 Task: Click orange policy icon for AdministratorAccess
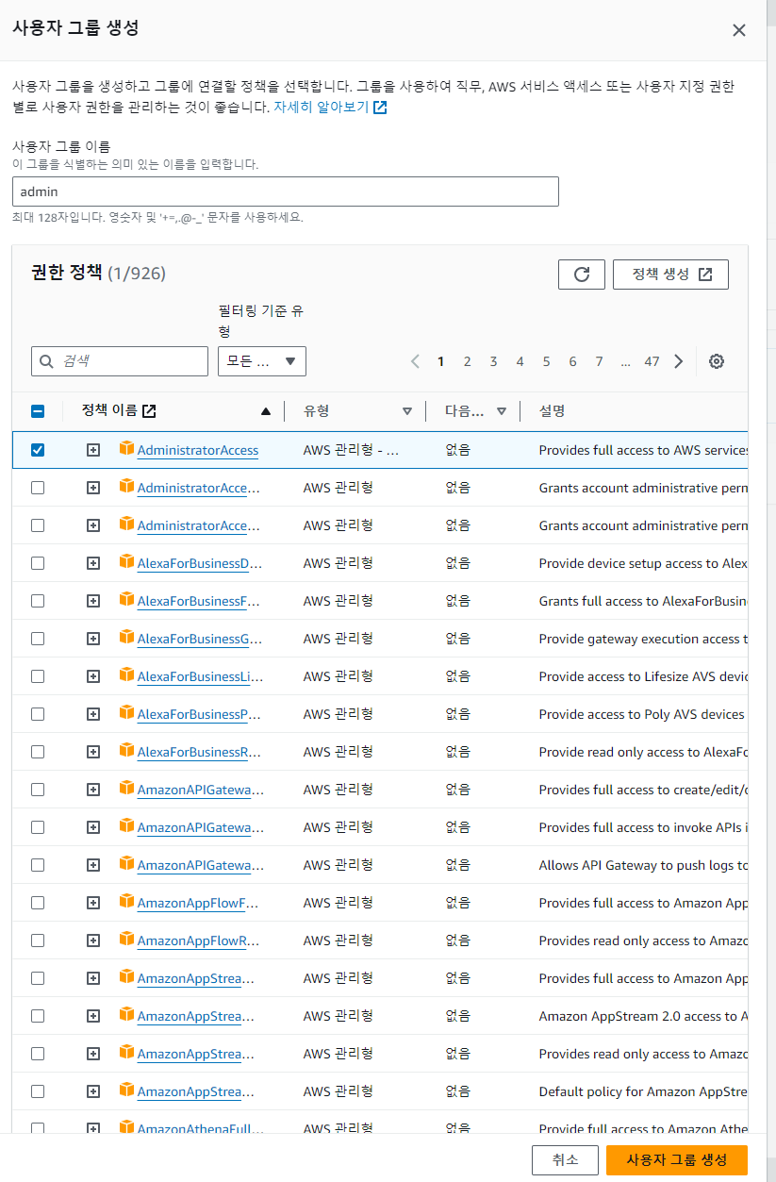[126, 449]
